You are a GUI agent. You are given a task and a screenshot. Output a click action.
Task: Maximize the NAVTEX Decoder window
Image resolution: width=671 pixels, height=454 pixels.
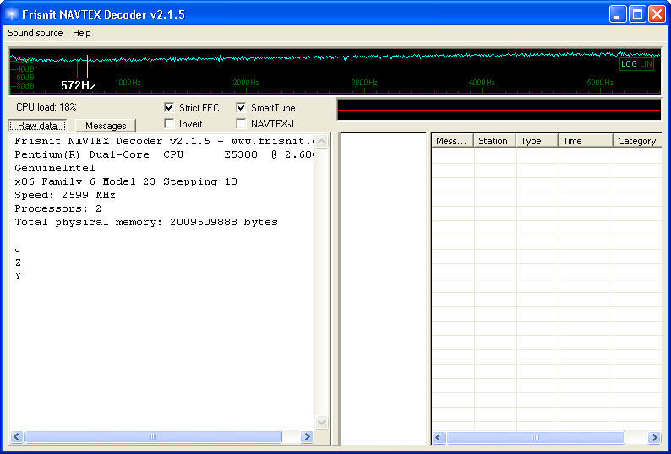click(x=637, y=14)
